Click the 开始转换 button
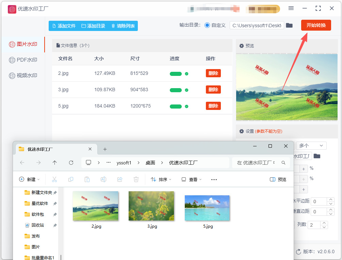The width and height of the screenshot is (342, 260). point(316,25)
